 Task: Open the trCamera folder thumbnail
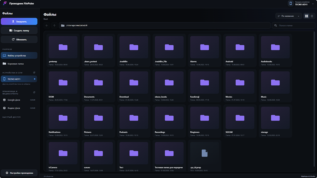(x=63, y=153)
